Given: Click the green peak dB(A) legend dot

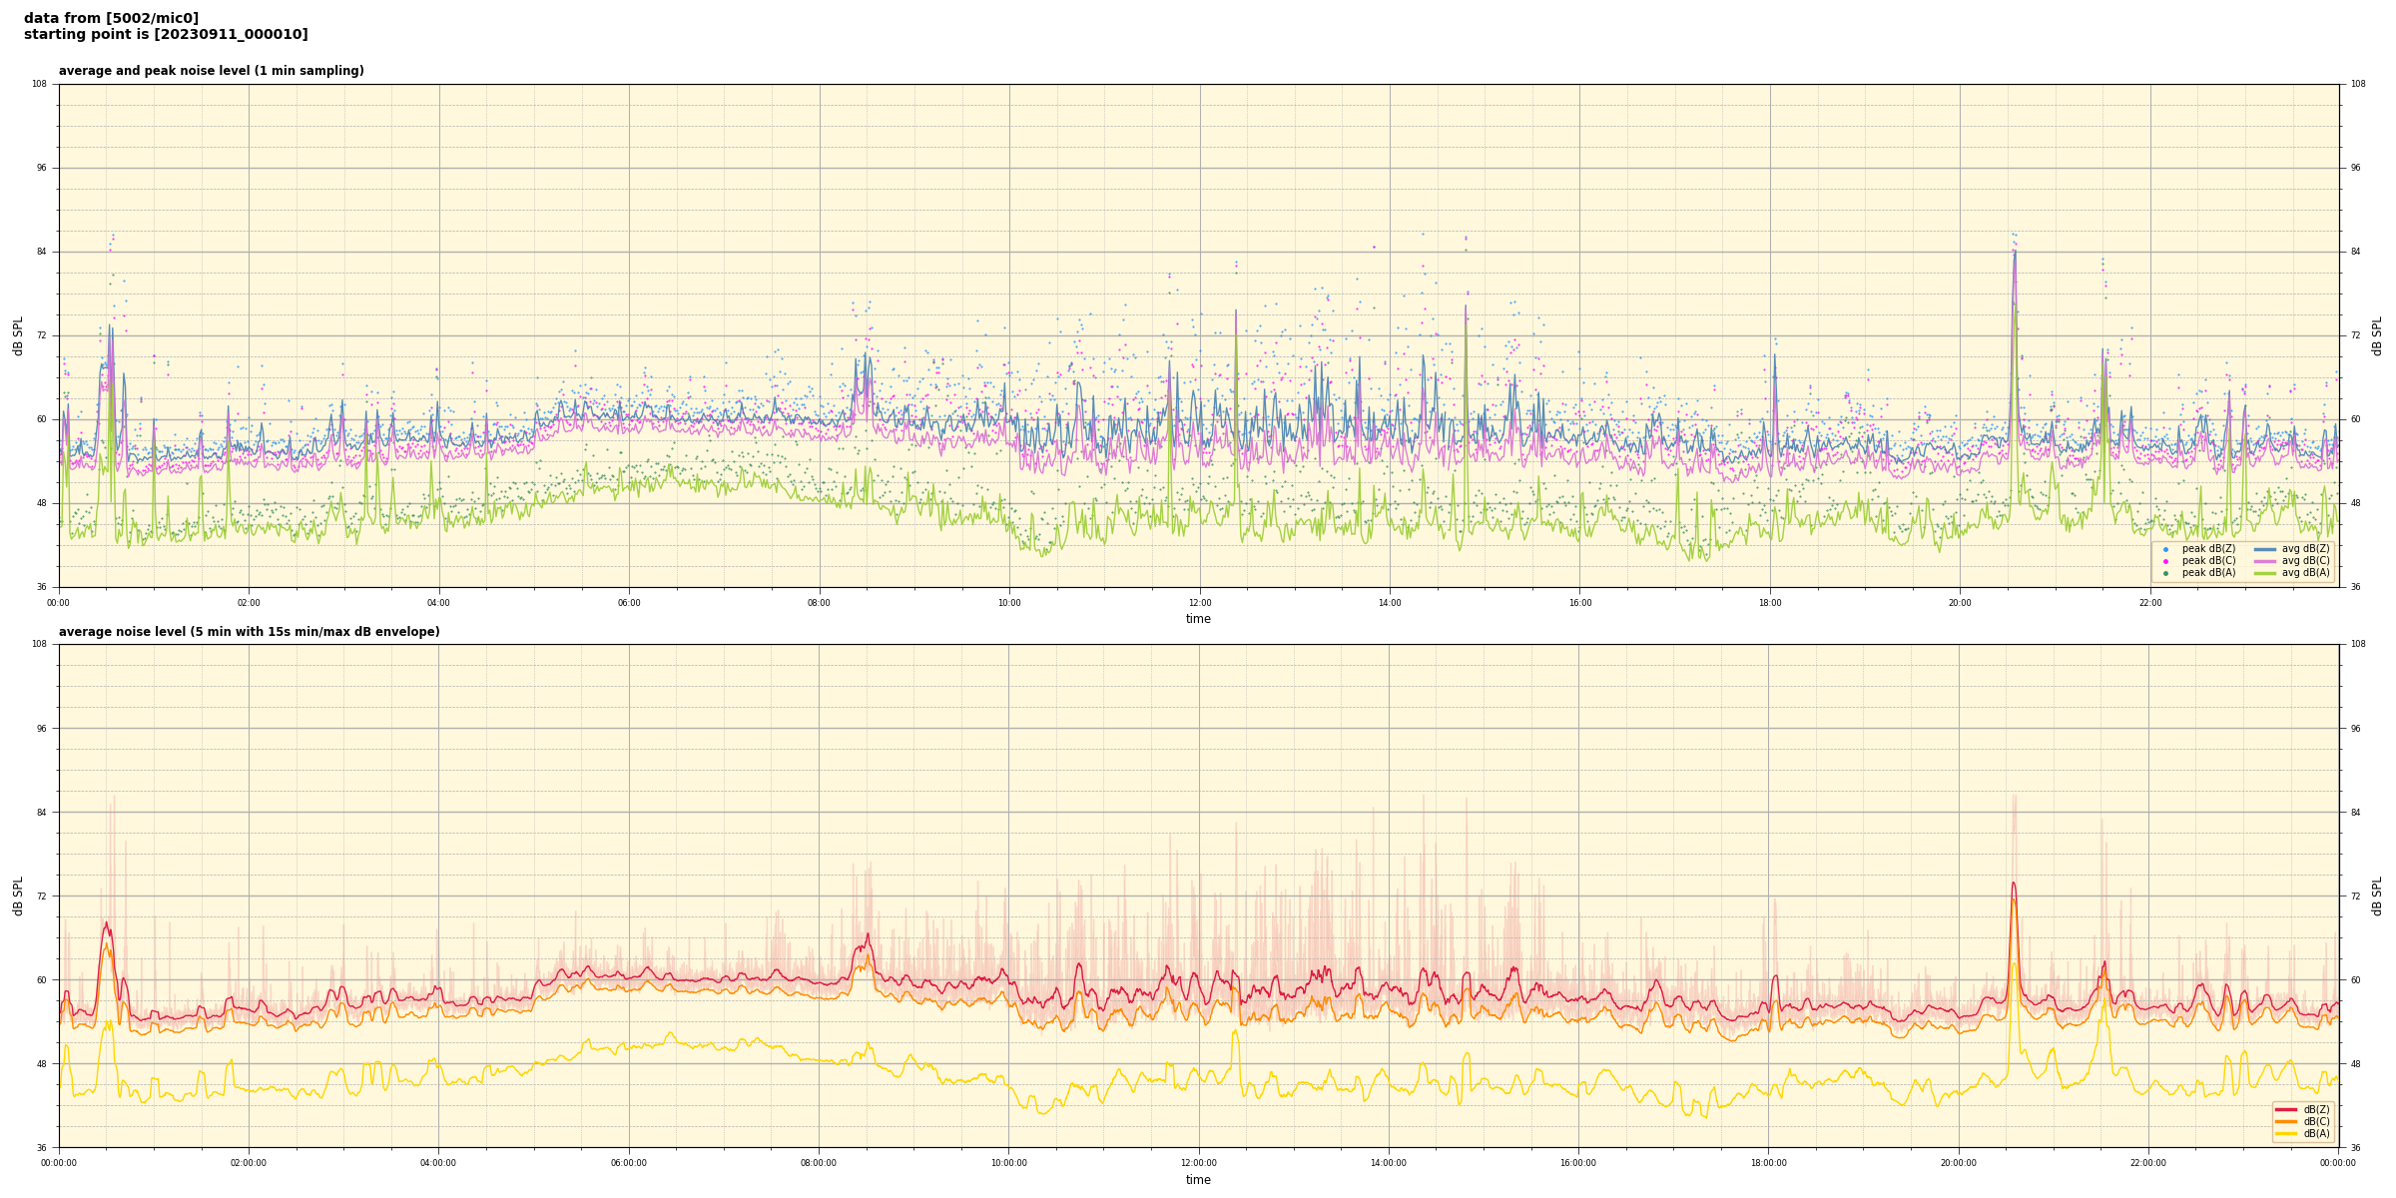Looking at the screenshot, I should coord(2165,573).
